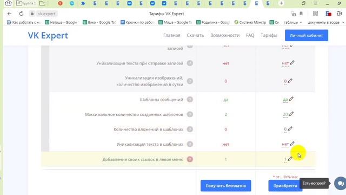Open bookmark 'Вика - Google'
The image size is (346, 195).
pyautogui.click(x=99, y=22)
